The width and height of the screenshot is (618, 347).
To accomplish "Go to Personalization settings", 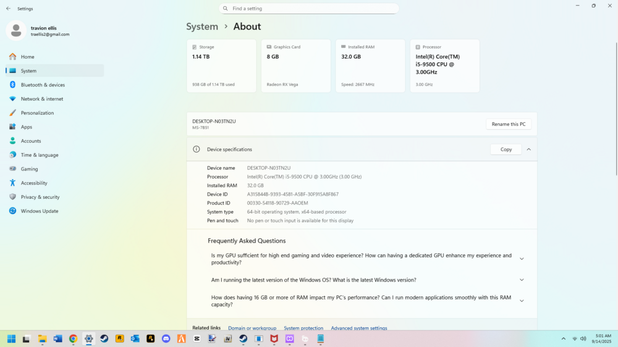I will click(x=55, y=112).
